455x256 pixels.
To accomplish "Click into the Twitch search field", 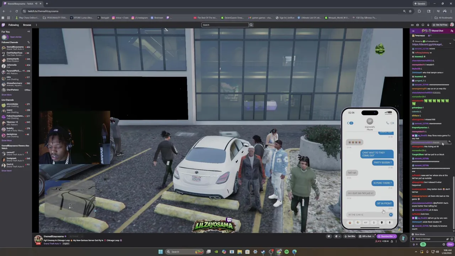I will point(225,25).
